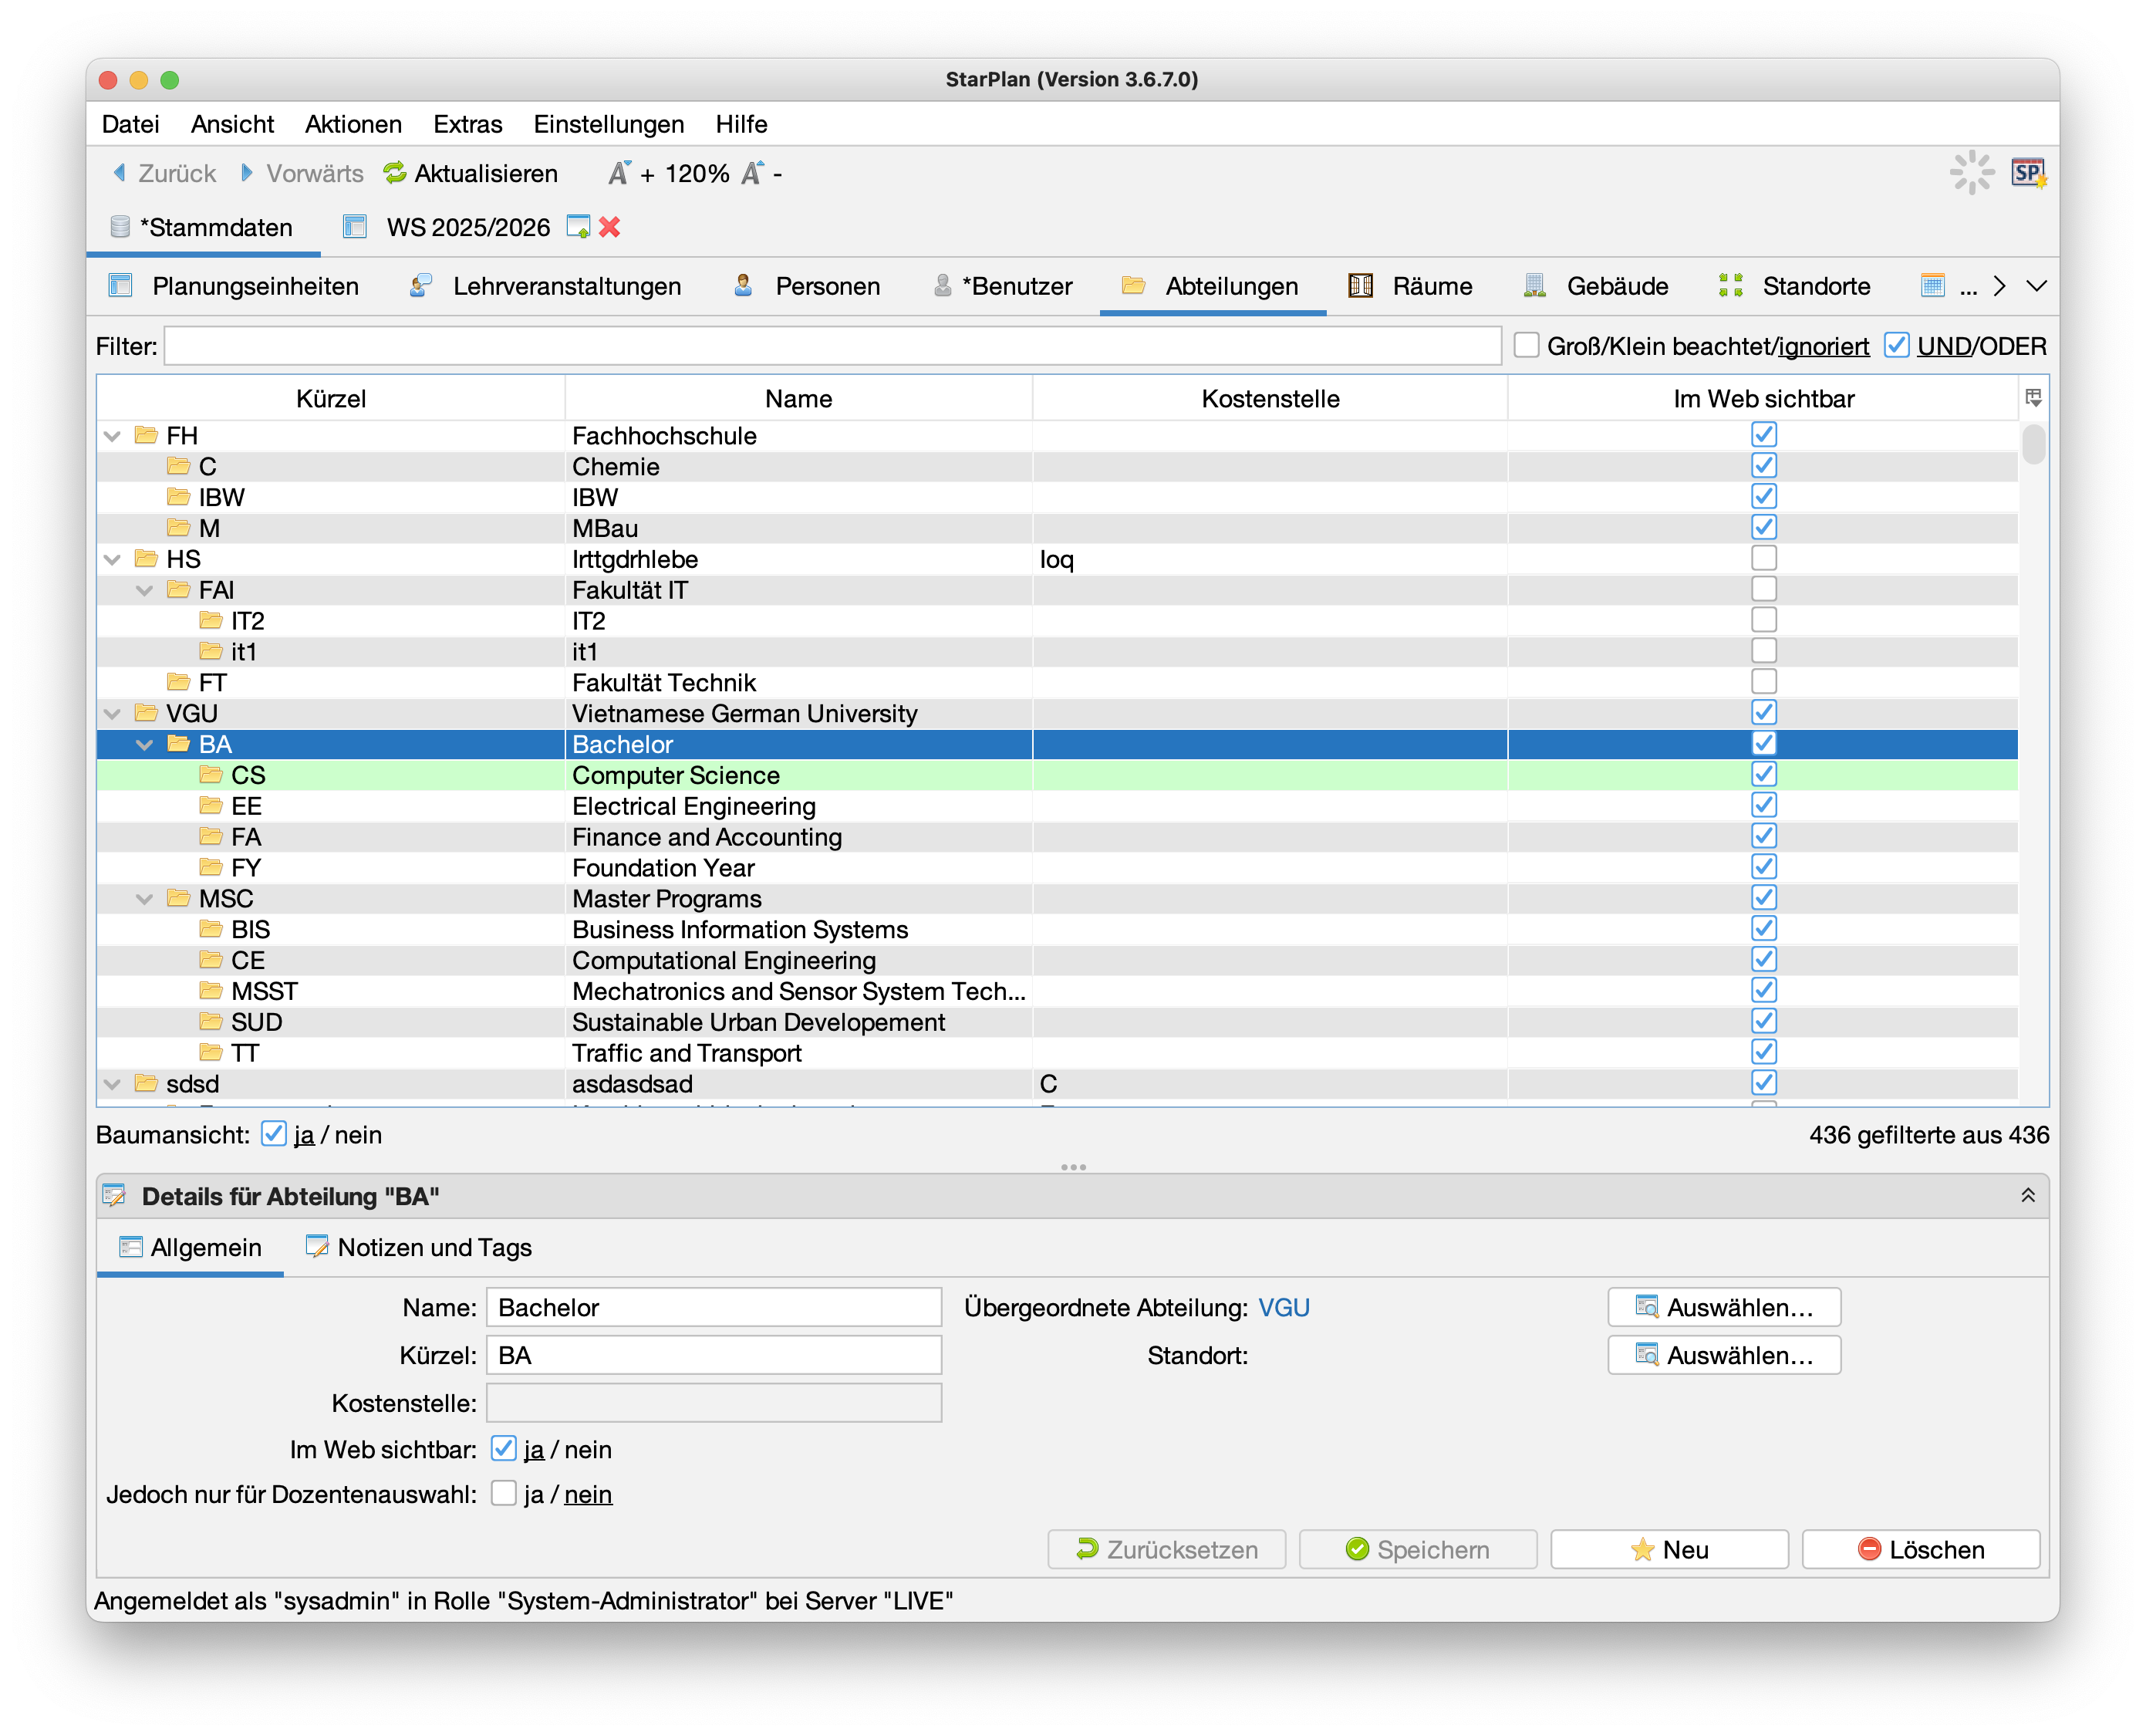Click the StarPlan SP logo icon

coord(2028,173)
